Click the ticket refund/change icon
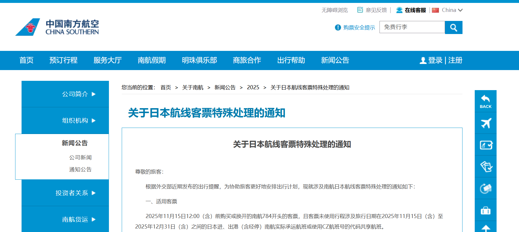Viewport: 519px width, 232px height. 486,188
